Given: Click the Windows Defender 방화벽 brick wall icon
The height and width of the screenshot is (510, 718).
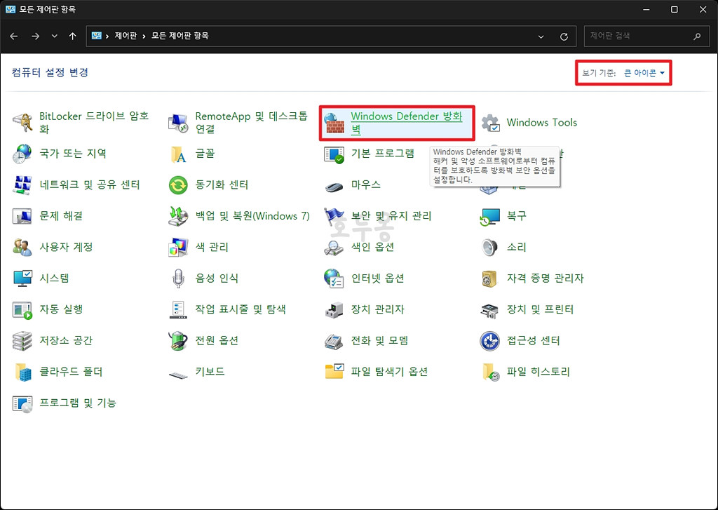Looking at the screenshot, I should tap(334, 122).
